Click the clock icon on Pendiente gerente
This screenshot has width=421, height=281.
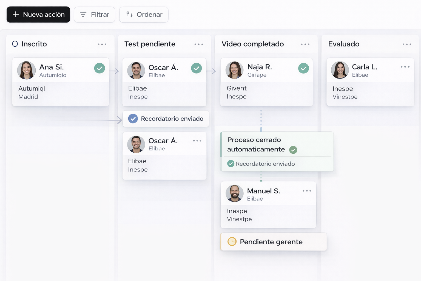pos(232,241)
